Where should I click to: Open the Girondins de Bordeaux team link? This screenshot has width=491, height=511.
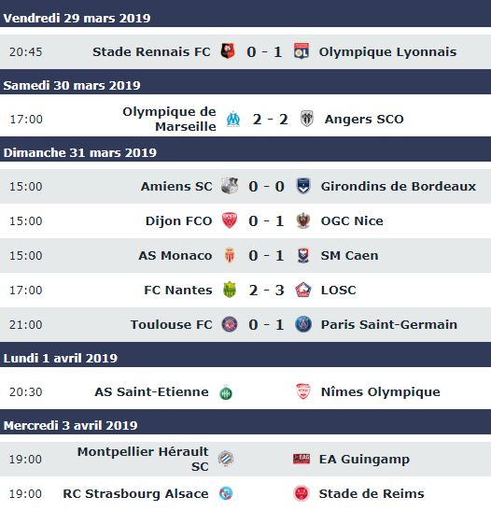(x=399, y=187)
